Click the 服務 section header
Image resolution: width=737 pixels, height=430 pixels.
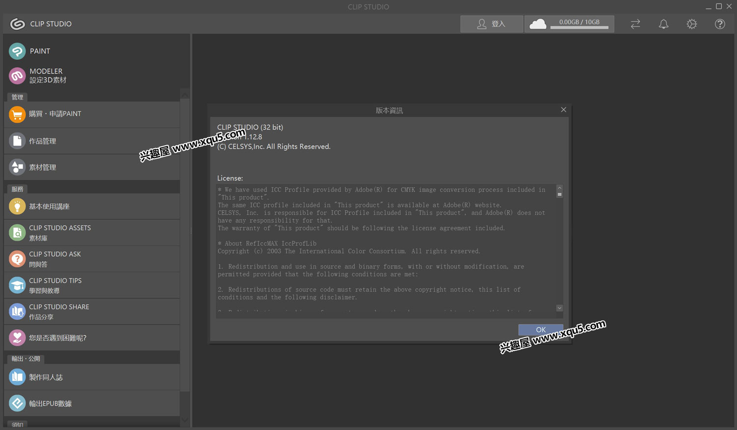click(x=17, y=189)
